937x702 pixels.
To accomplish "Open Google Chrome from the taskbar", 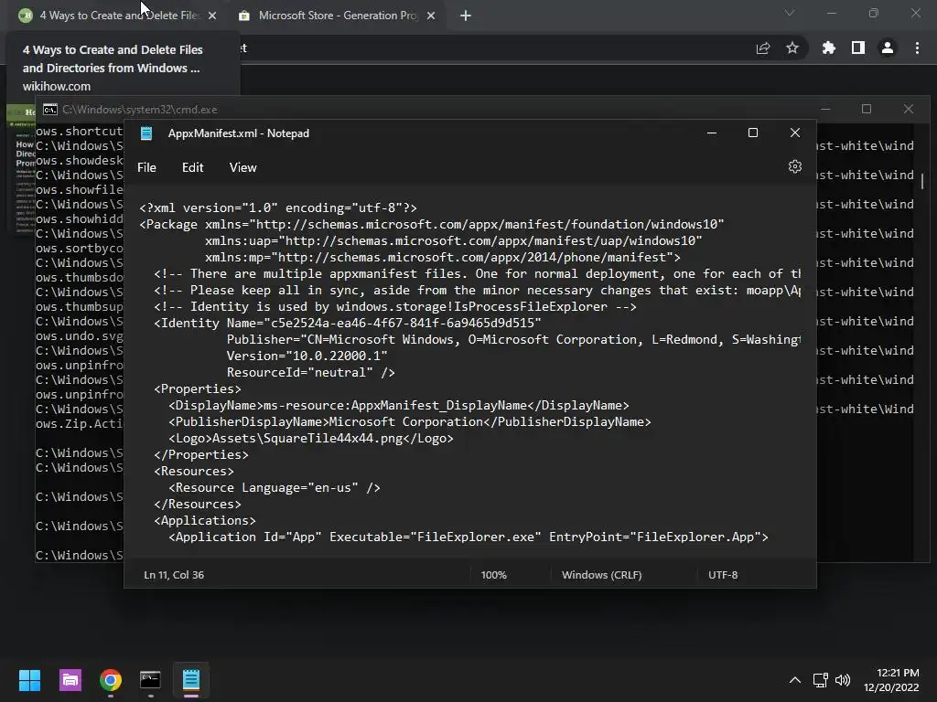I will 111,680.
